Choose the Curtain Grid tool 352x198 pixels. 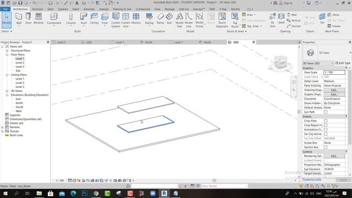[x=125, y=20]
